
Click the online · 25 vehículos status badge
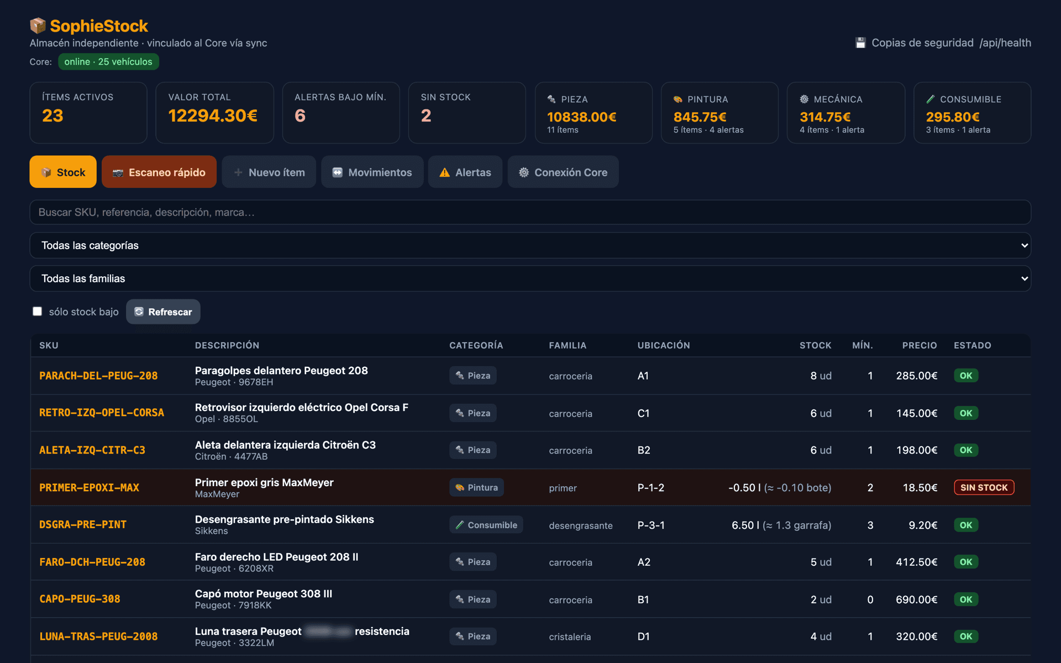pyautogui.click(x=108, y=62)
